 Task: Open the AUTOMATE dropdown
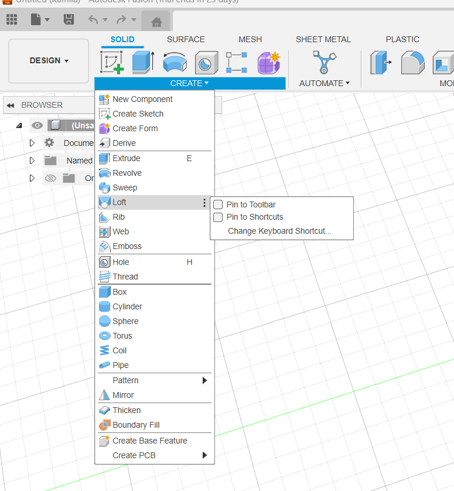[325, 83]
